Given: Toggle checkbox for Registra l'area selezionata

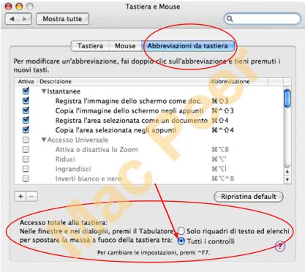Looking at the screenshot, I should click(26, 120).
